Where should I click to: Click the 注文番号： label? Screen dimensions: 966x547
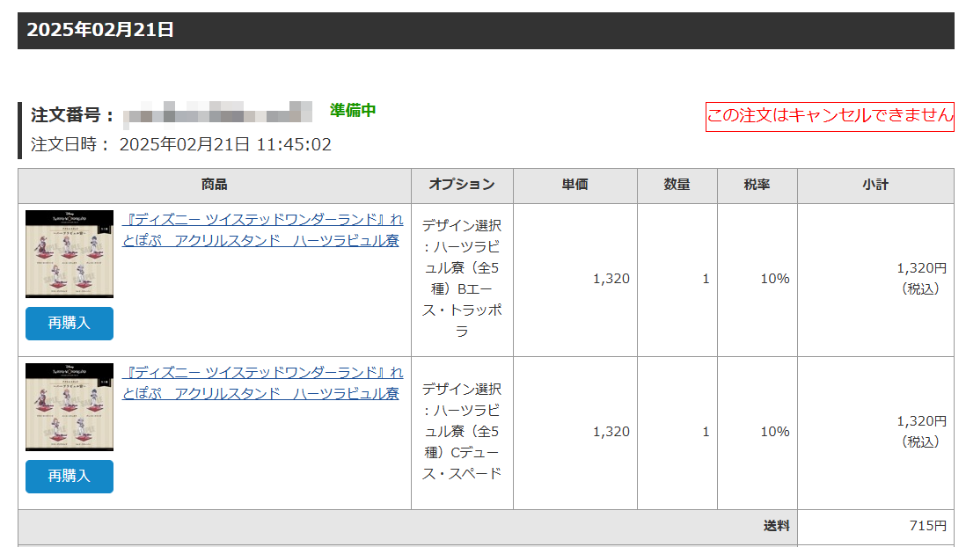click(x=73, y=115)
